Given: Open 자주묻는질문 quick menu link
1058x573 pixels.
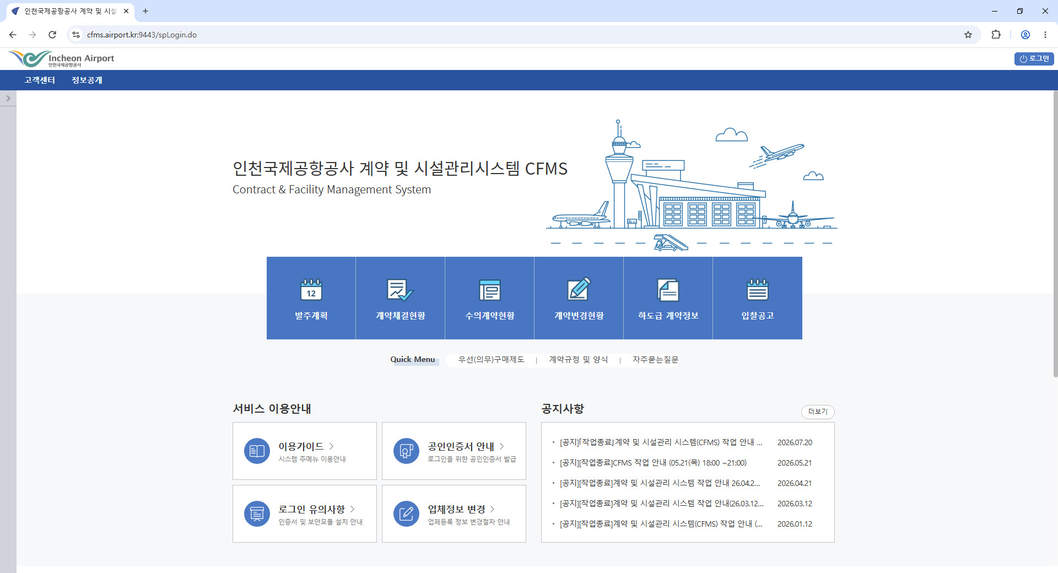Looking at the screenshot, I should pos(655,360).
